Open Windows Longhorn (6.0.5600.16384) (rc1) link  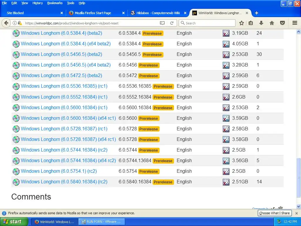(x=64, y=107)
